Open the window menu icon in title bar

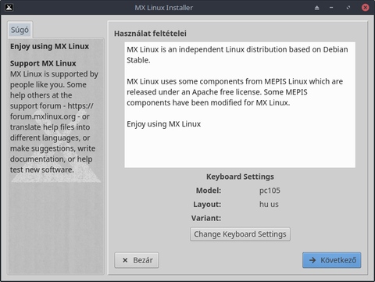click(x=9, y=7)
